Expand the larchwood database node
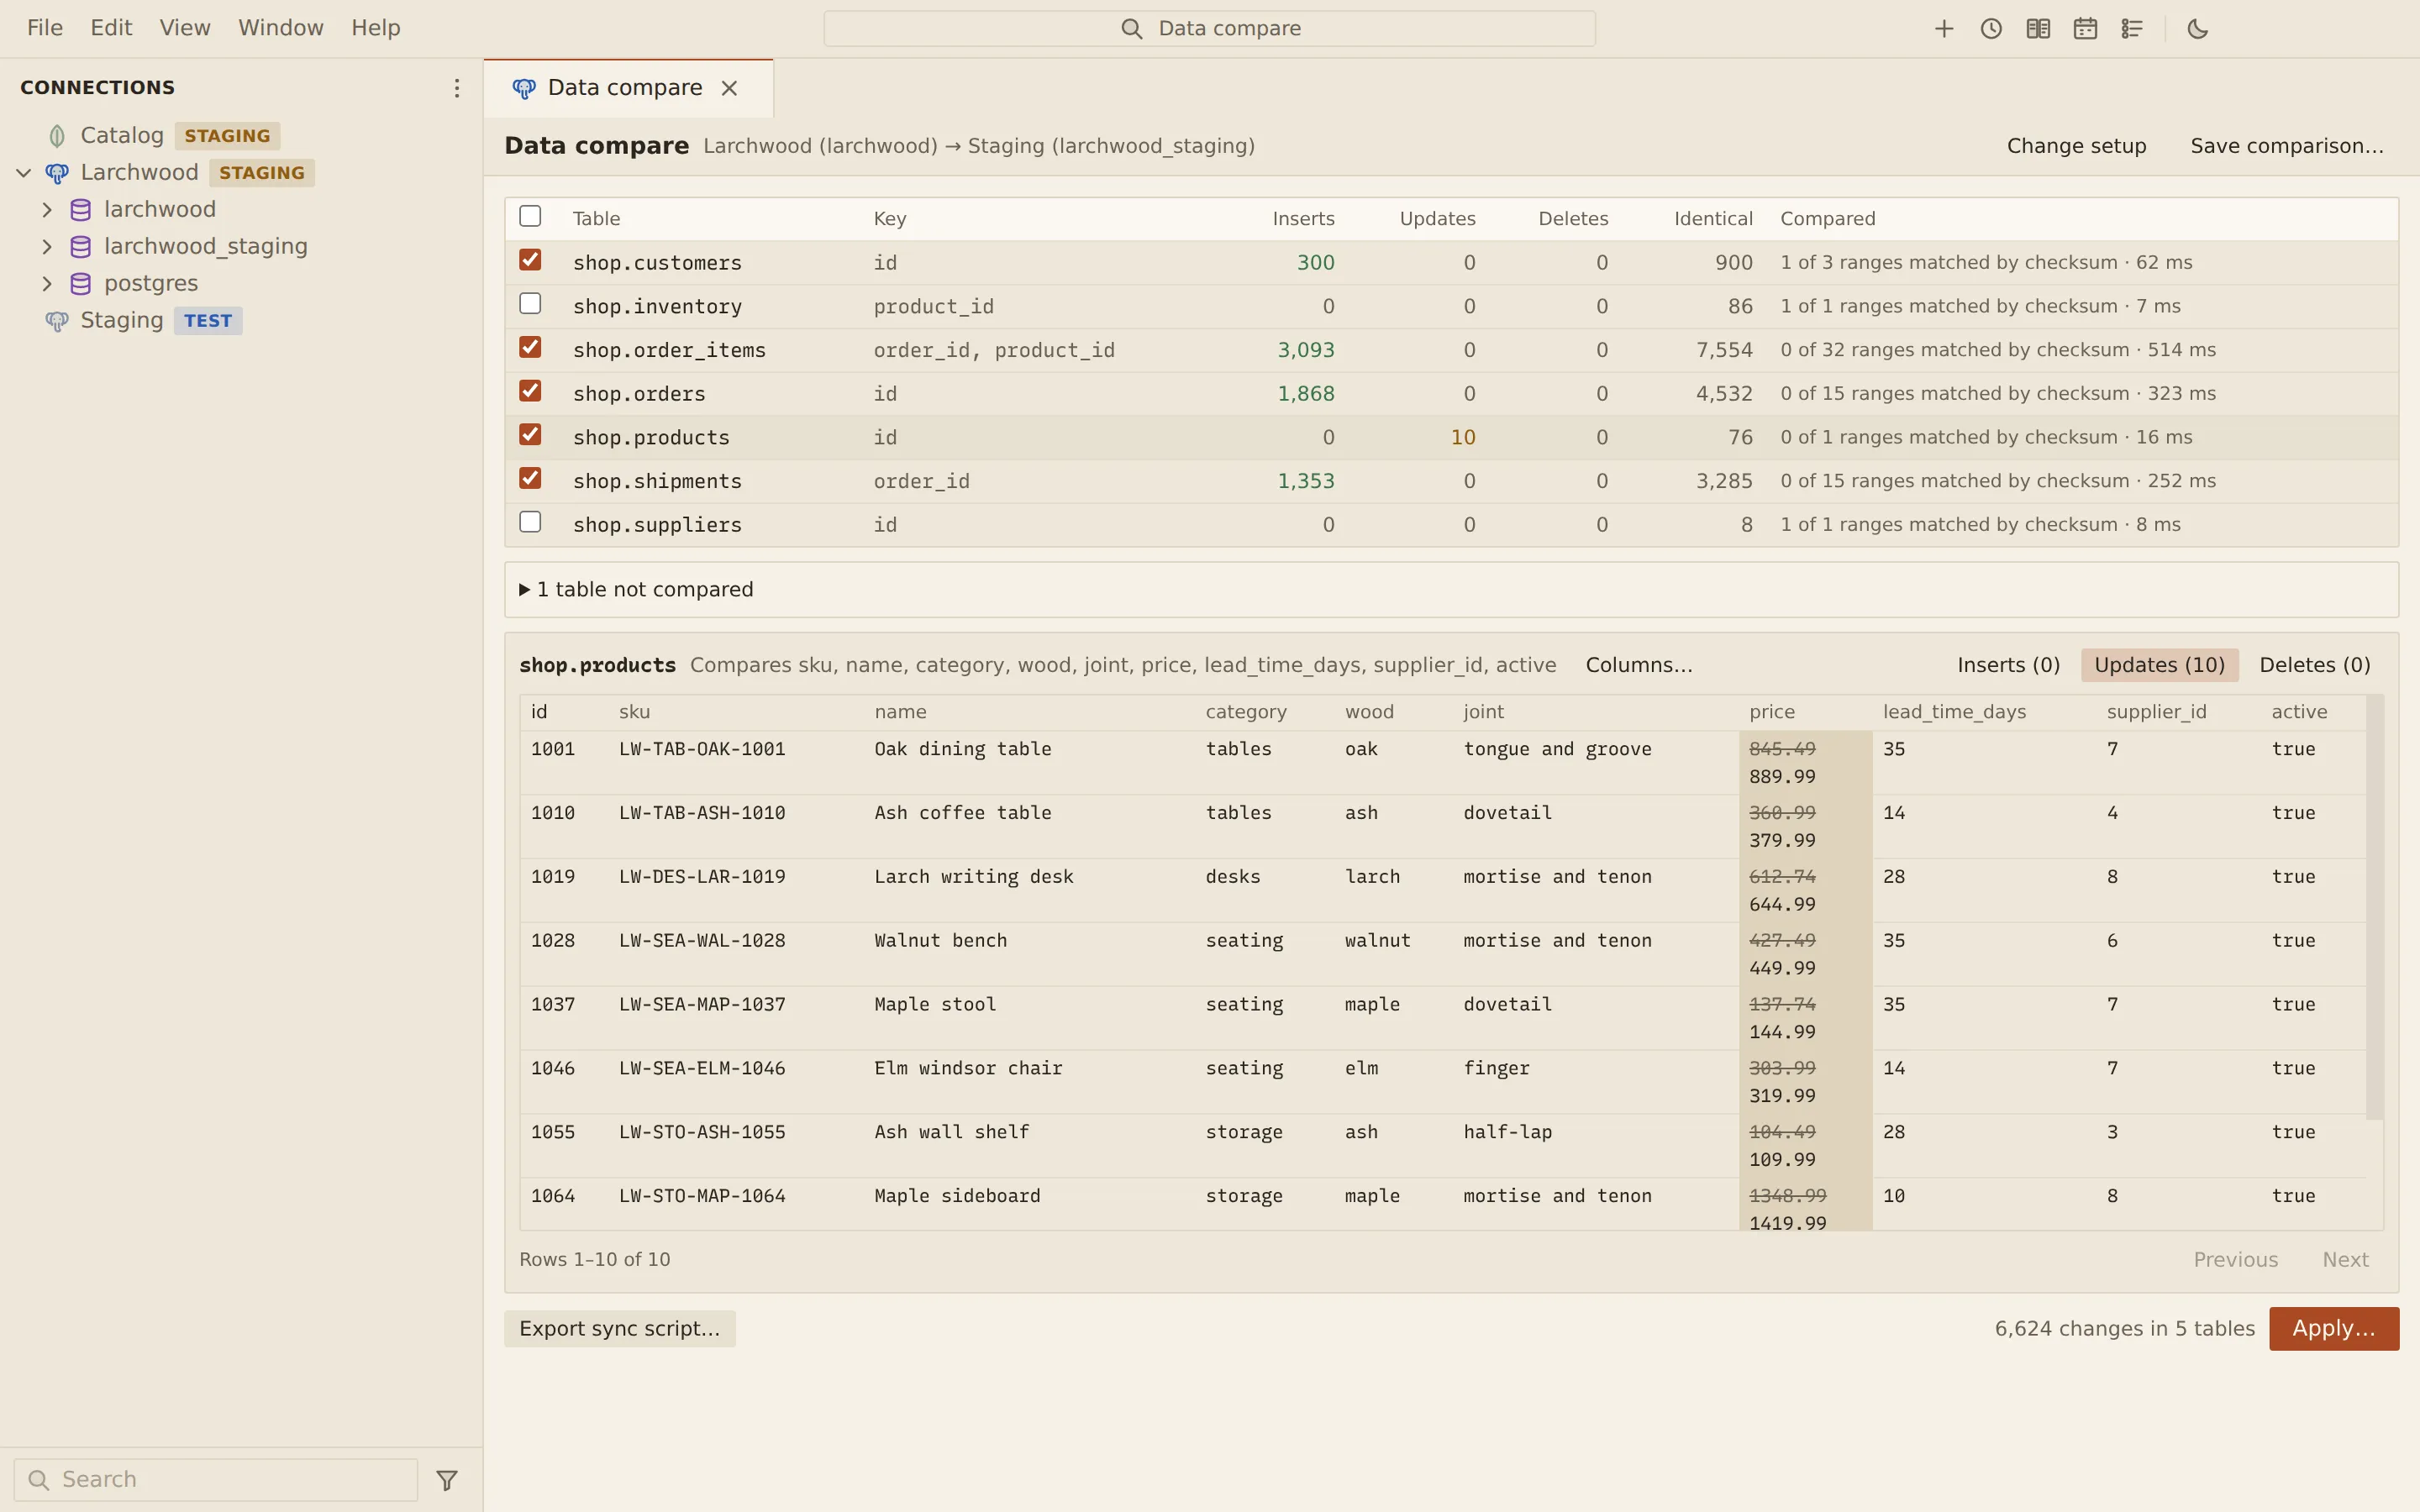 click(47, 210)
